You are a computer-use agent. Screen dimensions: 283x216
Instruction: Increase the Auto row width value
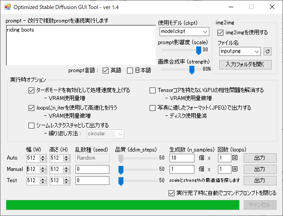click(x=43, y=156)
